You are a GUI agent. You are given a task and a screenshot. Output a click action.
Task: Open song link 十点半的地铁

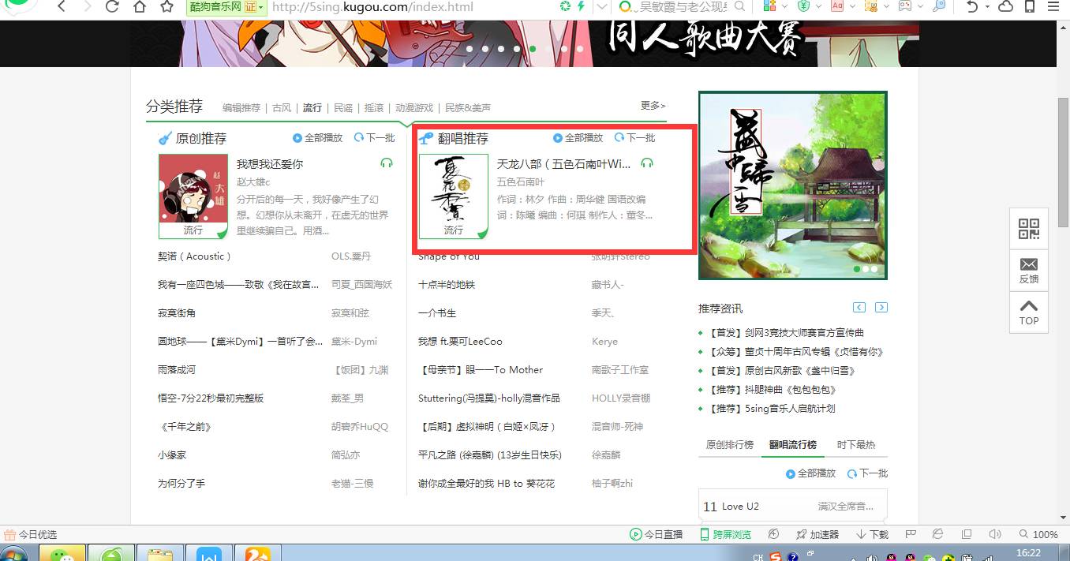tap(447, 285)
